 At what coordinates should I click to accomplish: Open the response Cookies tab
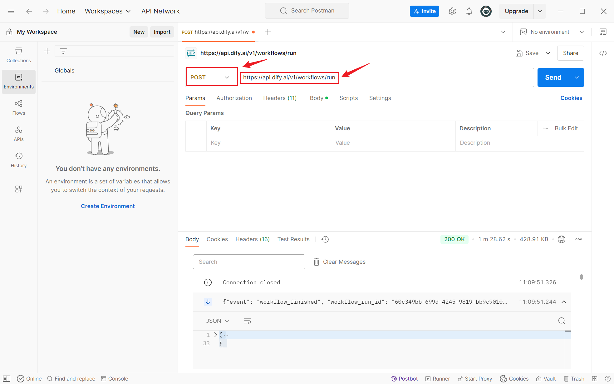pos(217,239)
